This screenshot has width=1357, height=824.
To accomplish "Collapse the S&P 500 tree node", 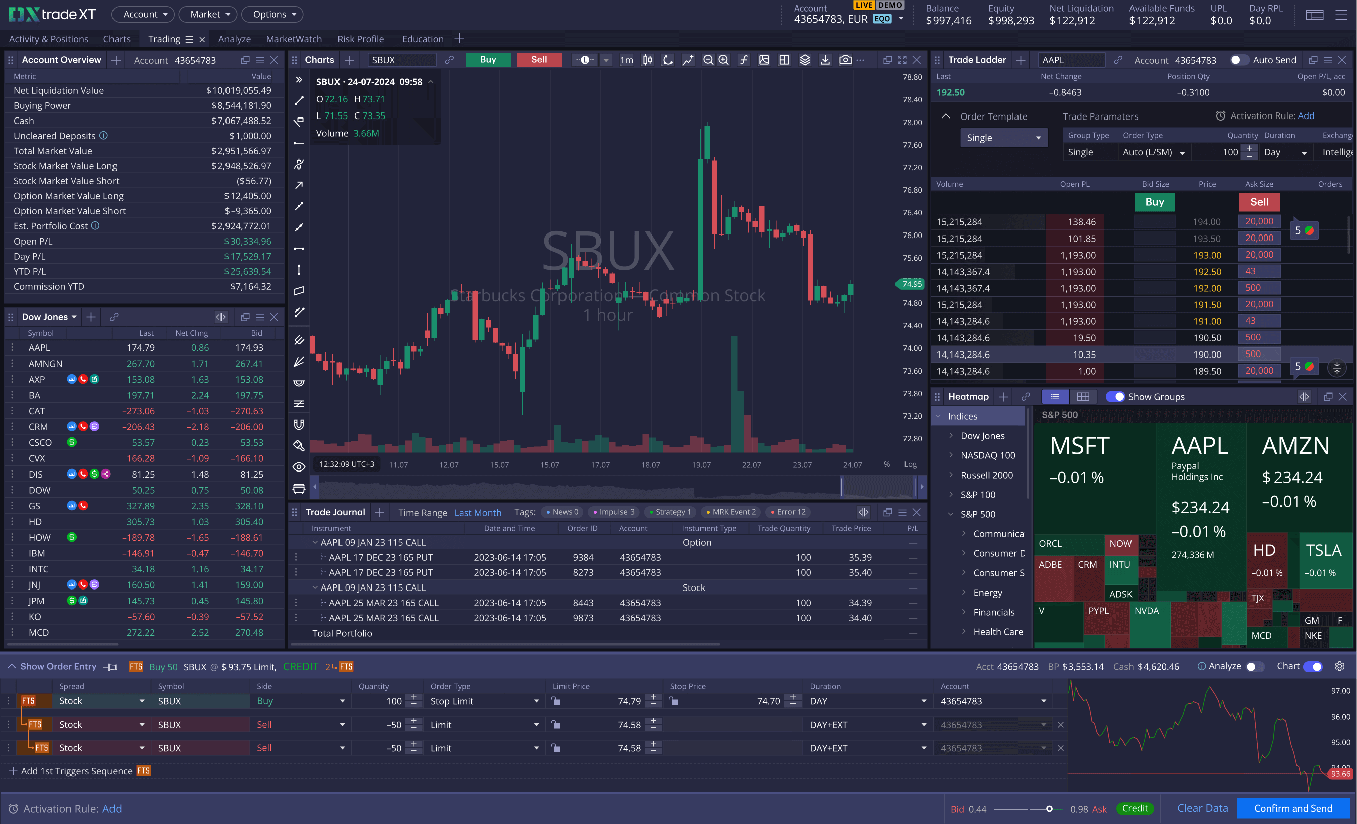I will [x=951, y=515].
